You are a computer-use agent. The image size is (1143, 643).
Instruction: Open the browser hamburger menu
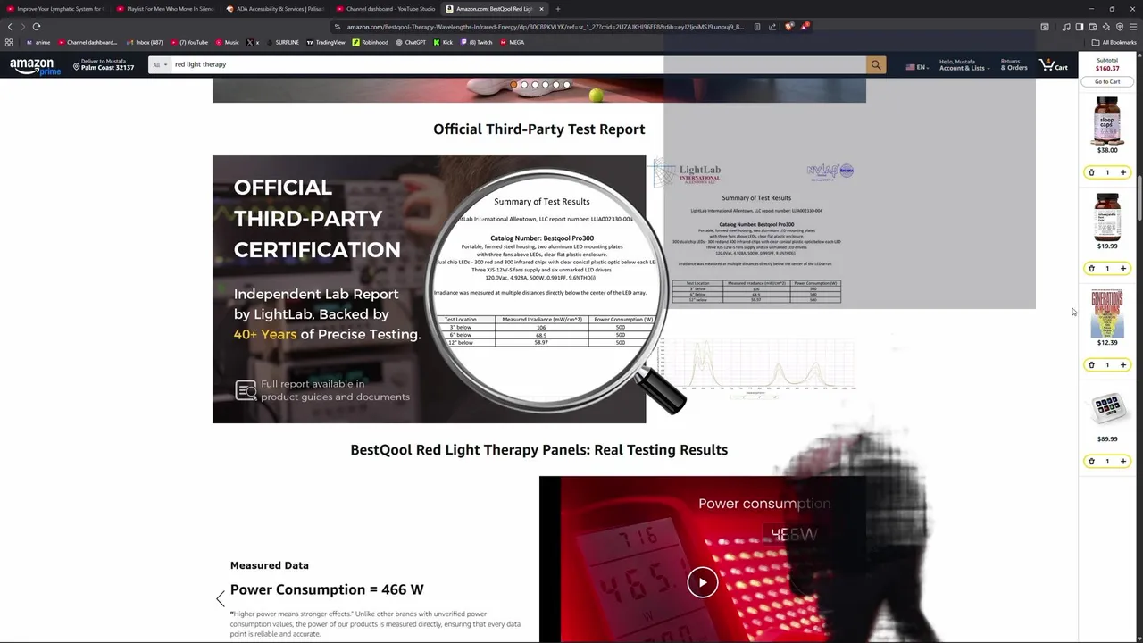click(1133, 27)
